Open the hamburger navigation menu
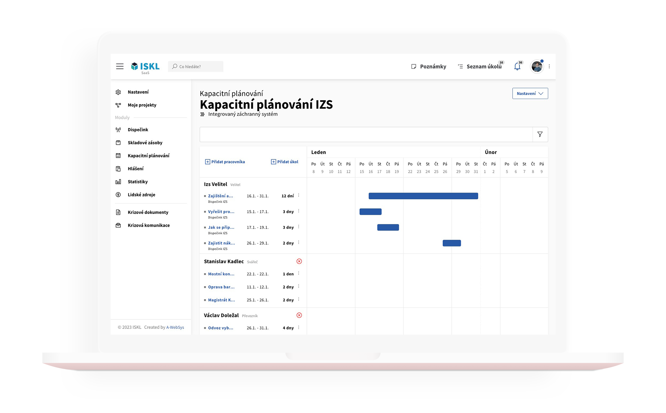This screenshot has height=413, width=666. pos(120,66)
